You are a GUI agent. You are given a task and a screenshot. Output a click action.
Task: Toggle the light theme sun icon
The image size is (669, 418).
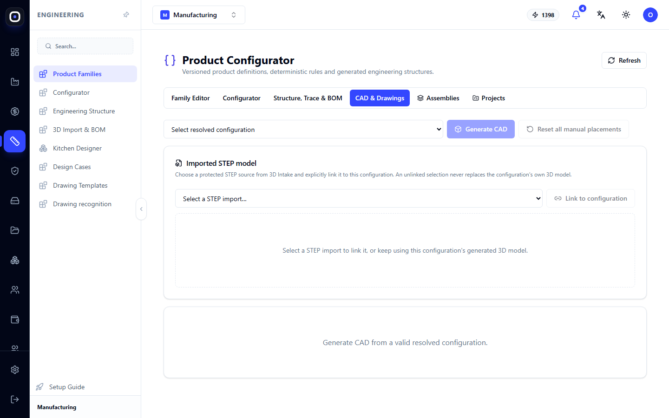pos(626,15)
